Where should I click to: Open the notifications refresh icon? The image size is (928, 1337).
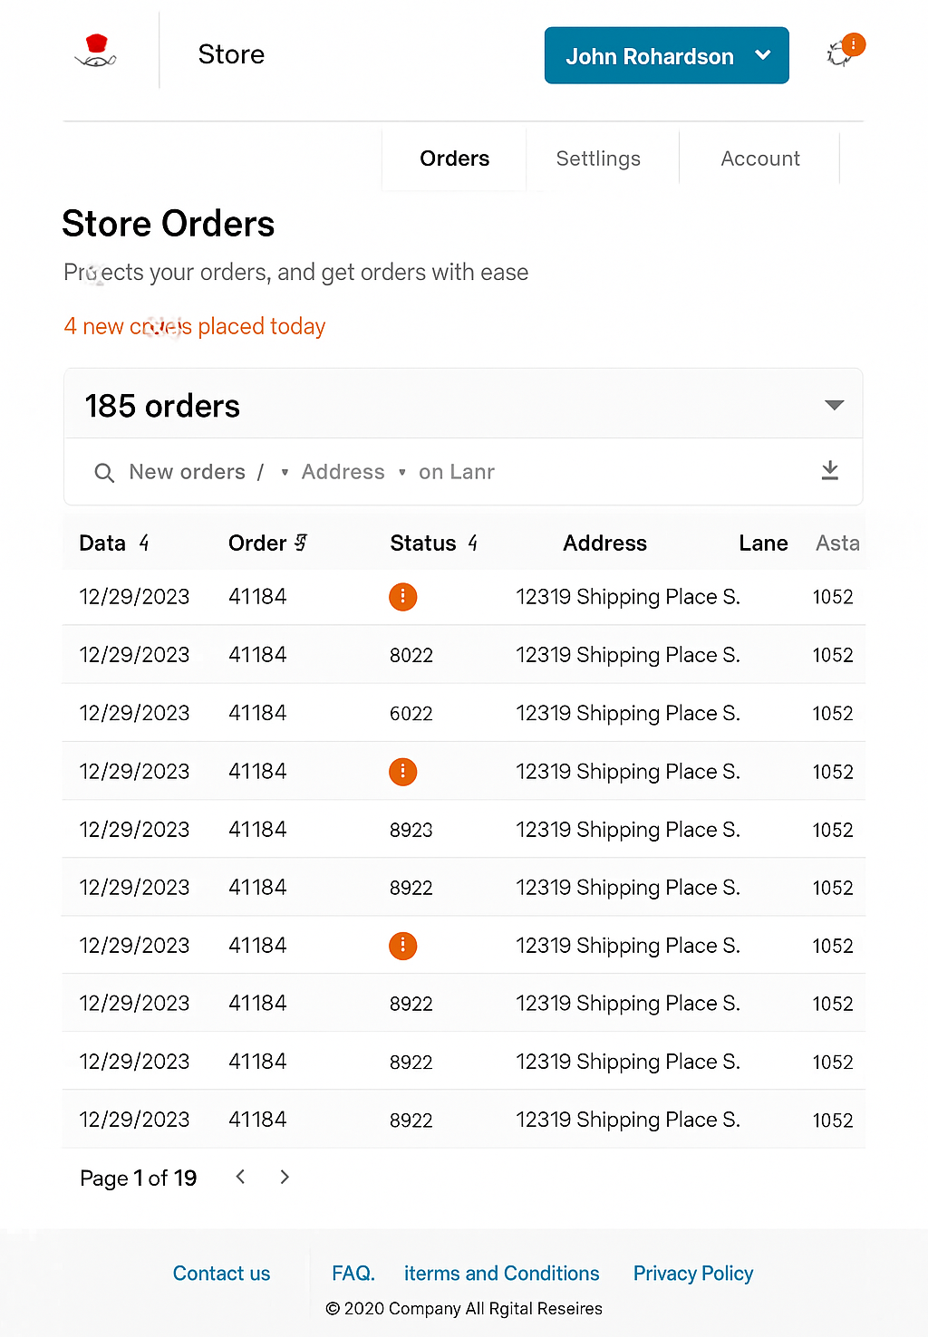pyautogui.click(x=841, y=53)
